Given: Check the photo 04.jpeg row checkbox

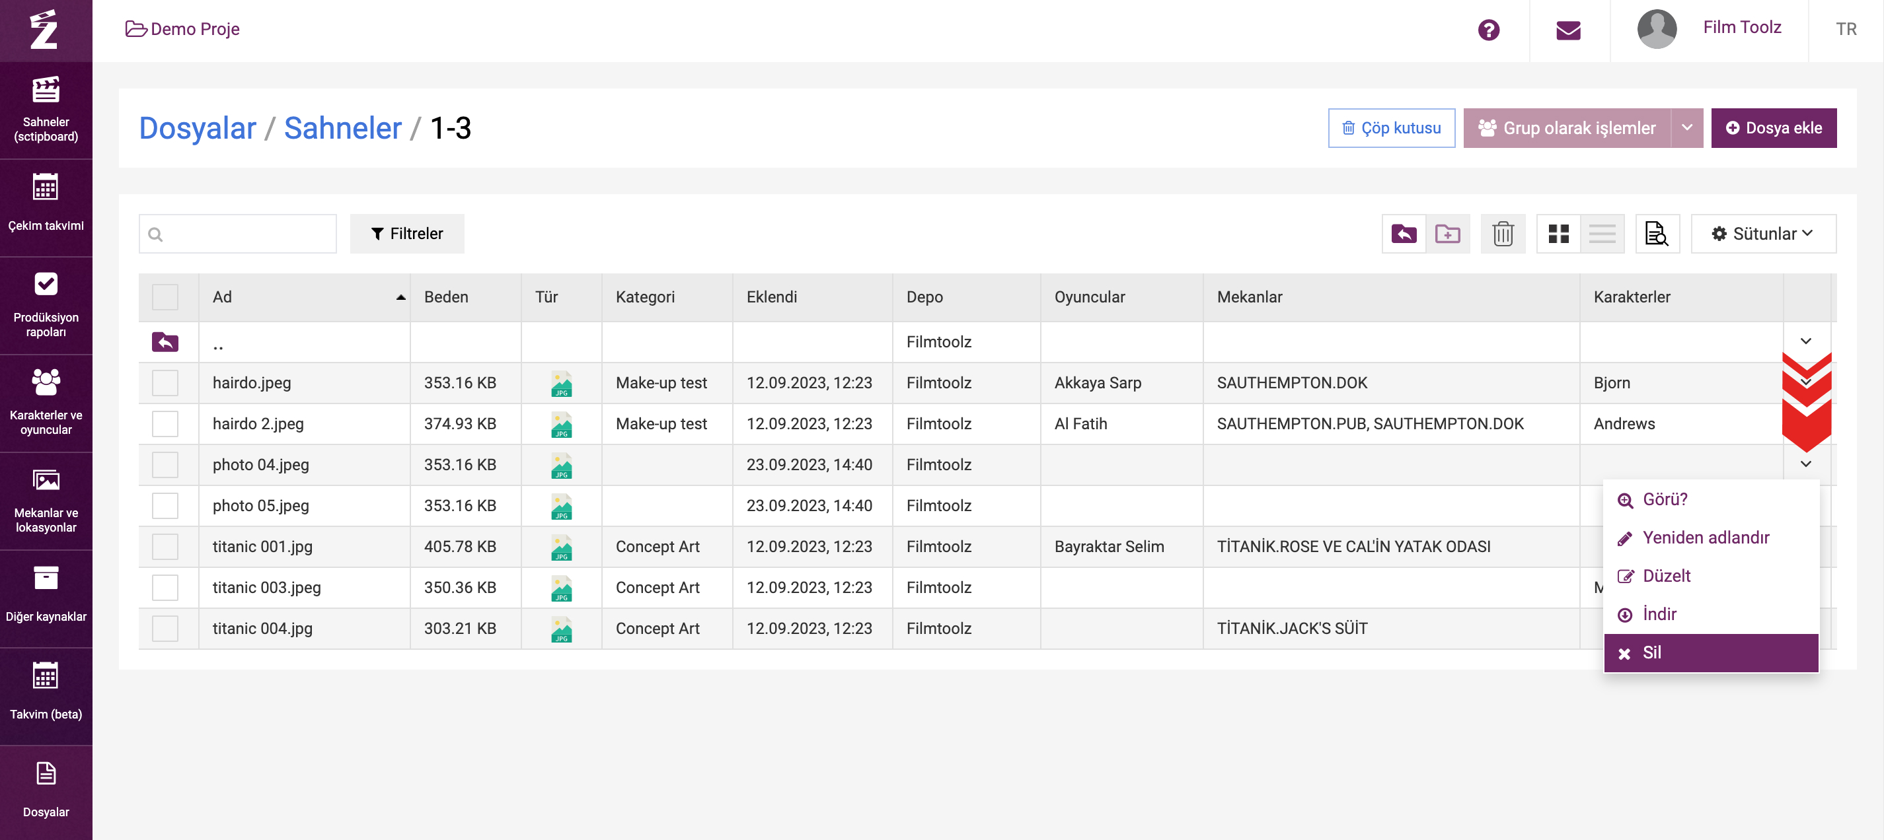Looking at the screenshot, I should tap(165, 464).
